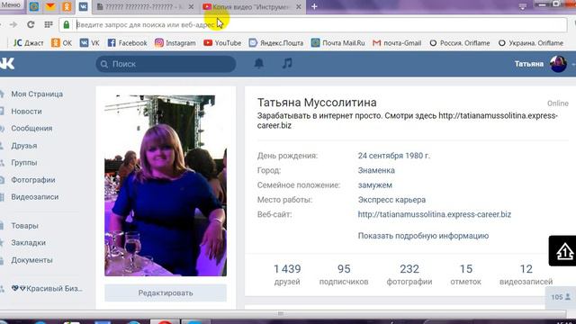
Task: Open a new browser tab
Action: pos(314,6)
